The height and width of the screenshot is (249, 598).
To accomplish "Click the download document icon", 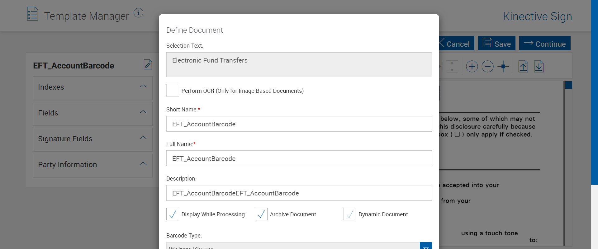I will (539, 66).
